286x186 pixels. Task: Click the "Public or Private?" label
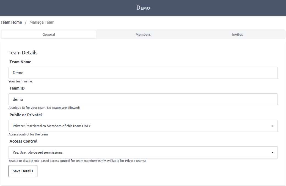26,115
